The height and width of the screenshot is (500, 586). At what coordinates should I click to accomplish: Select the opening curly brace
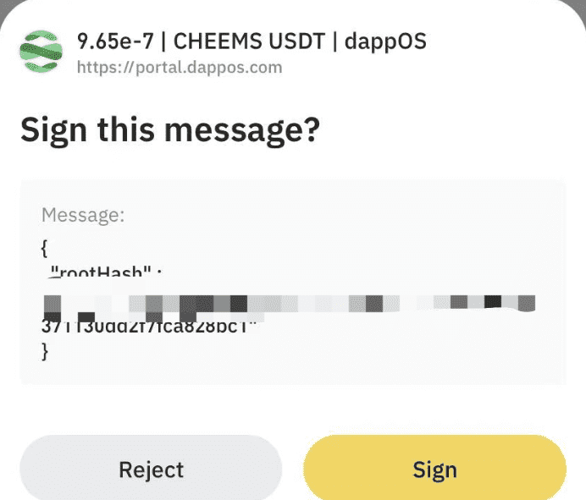coord(44,249)
